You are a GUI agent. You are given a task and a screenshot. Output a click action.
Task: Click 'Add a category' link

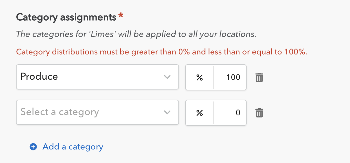(73, 147)
